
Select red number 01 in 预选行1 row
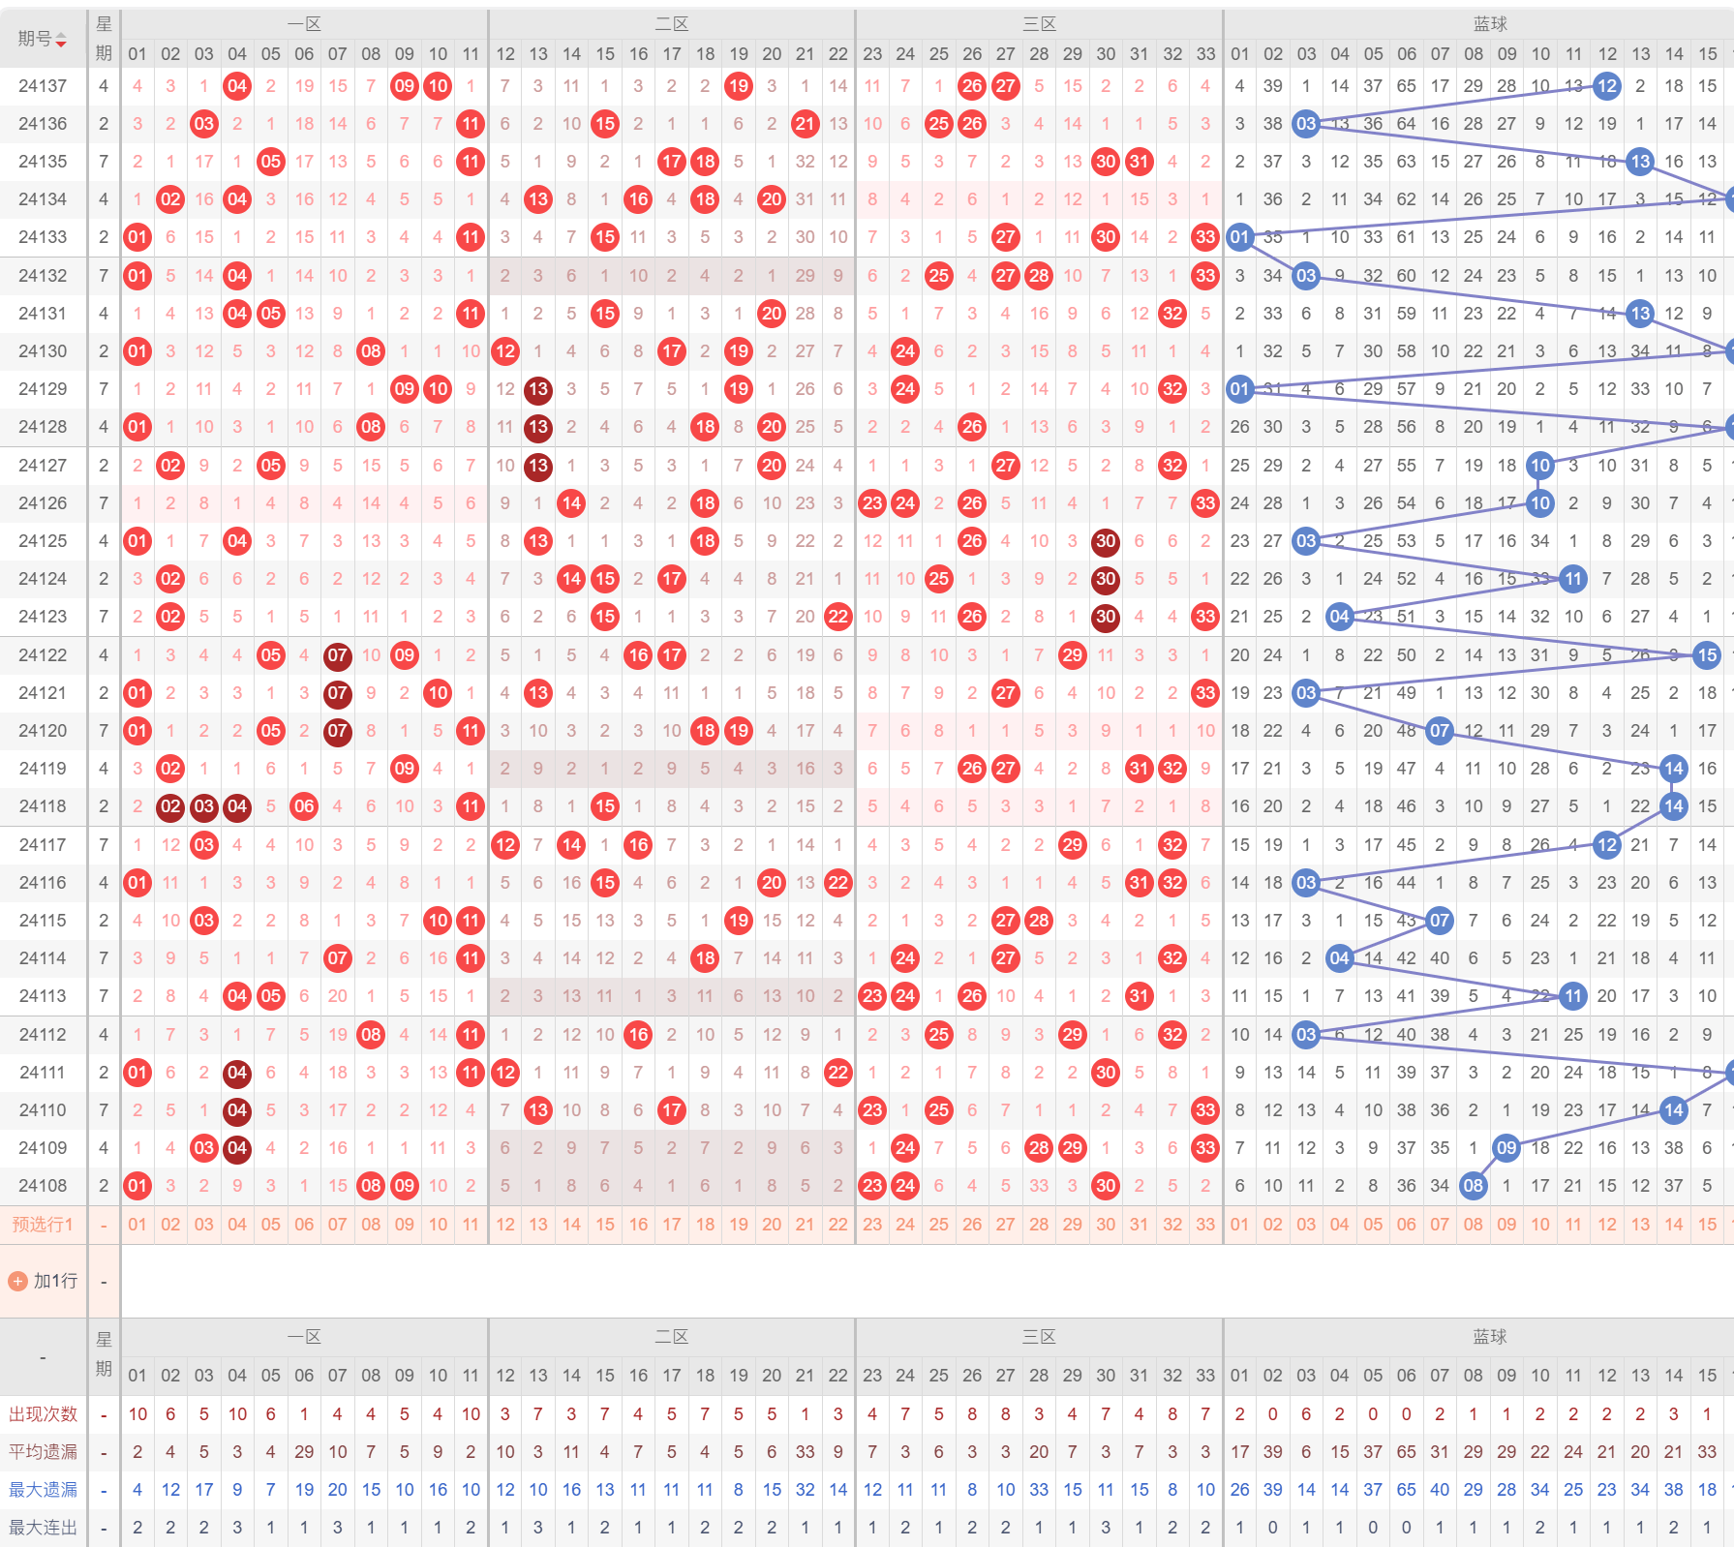pyautogui.click(x=137, y=1225)
